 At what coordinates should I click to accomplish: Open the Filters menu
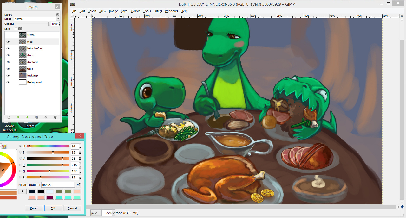pos(158,11)
